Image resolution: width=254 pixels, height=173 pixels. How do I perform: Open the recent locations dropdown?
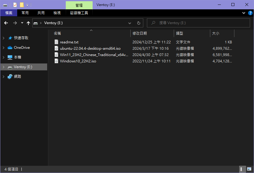(x=22, y=23)
